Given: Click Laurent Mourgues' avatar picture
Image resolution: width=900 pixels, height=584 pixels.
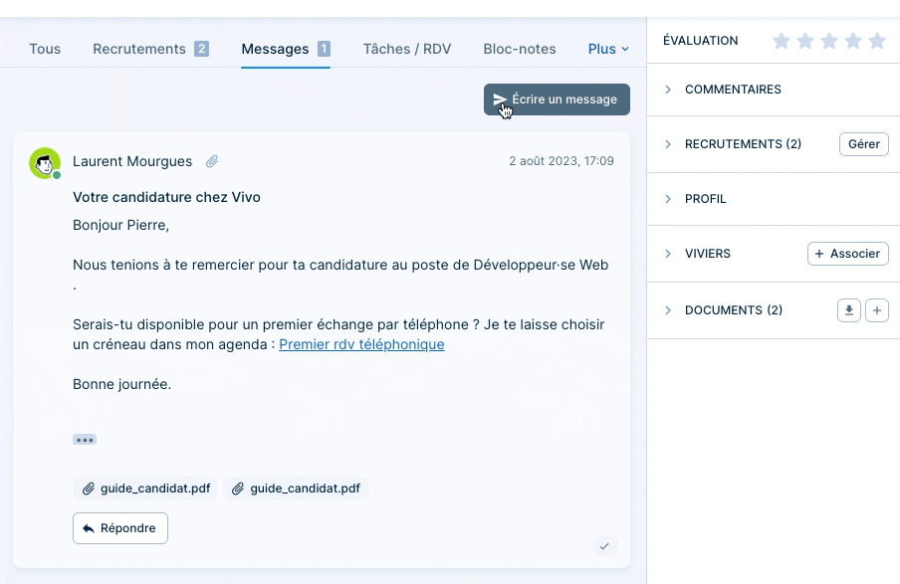Looking at the screenshot, I should click(x=44, y=162).
